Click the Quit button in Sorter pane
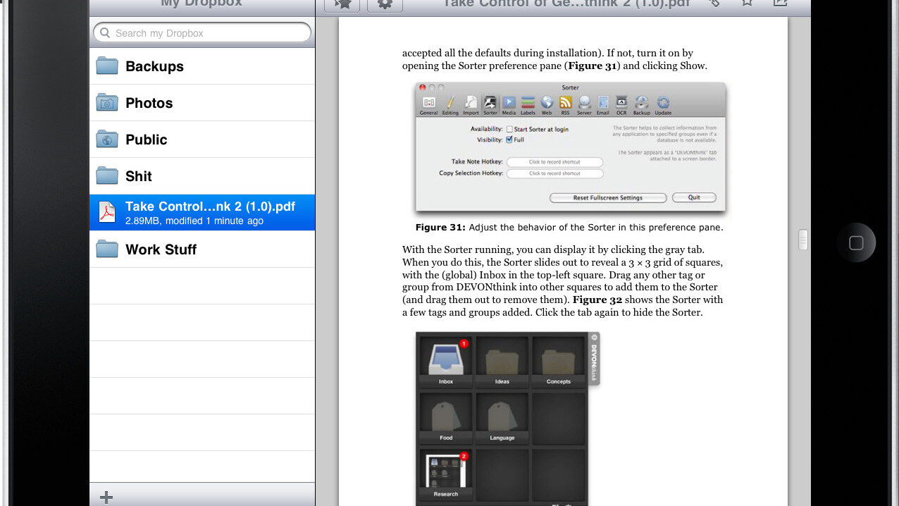899x506 pixels. pyautogui.click(x=694, y=197)
